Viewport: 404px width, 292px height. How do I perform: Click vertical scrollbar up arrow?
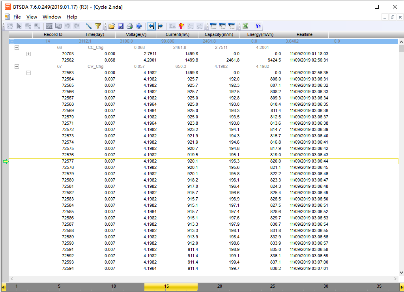point(401,42)
